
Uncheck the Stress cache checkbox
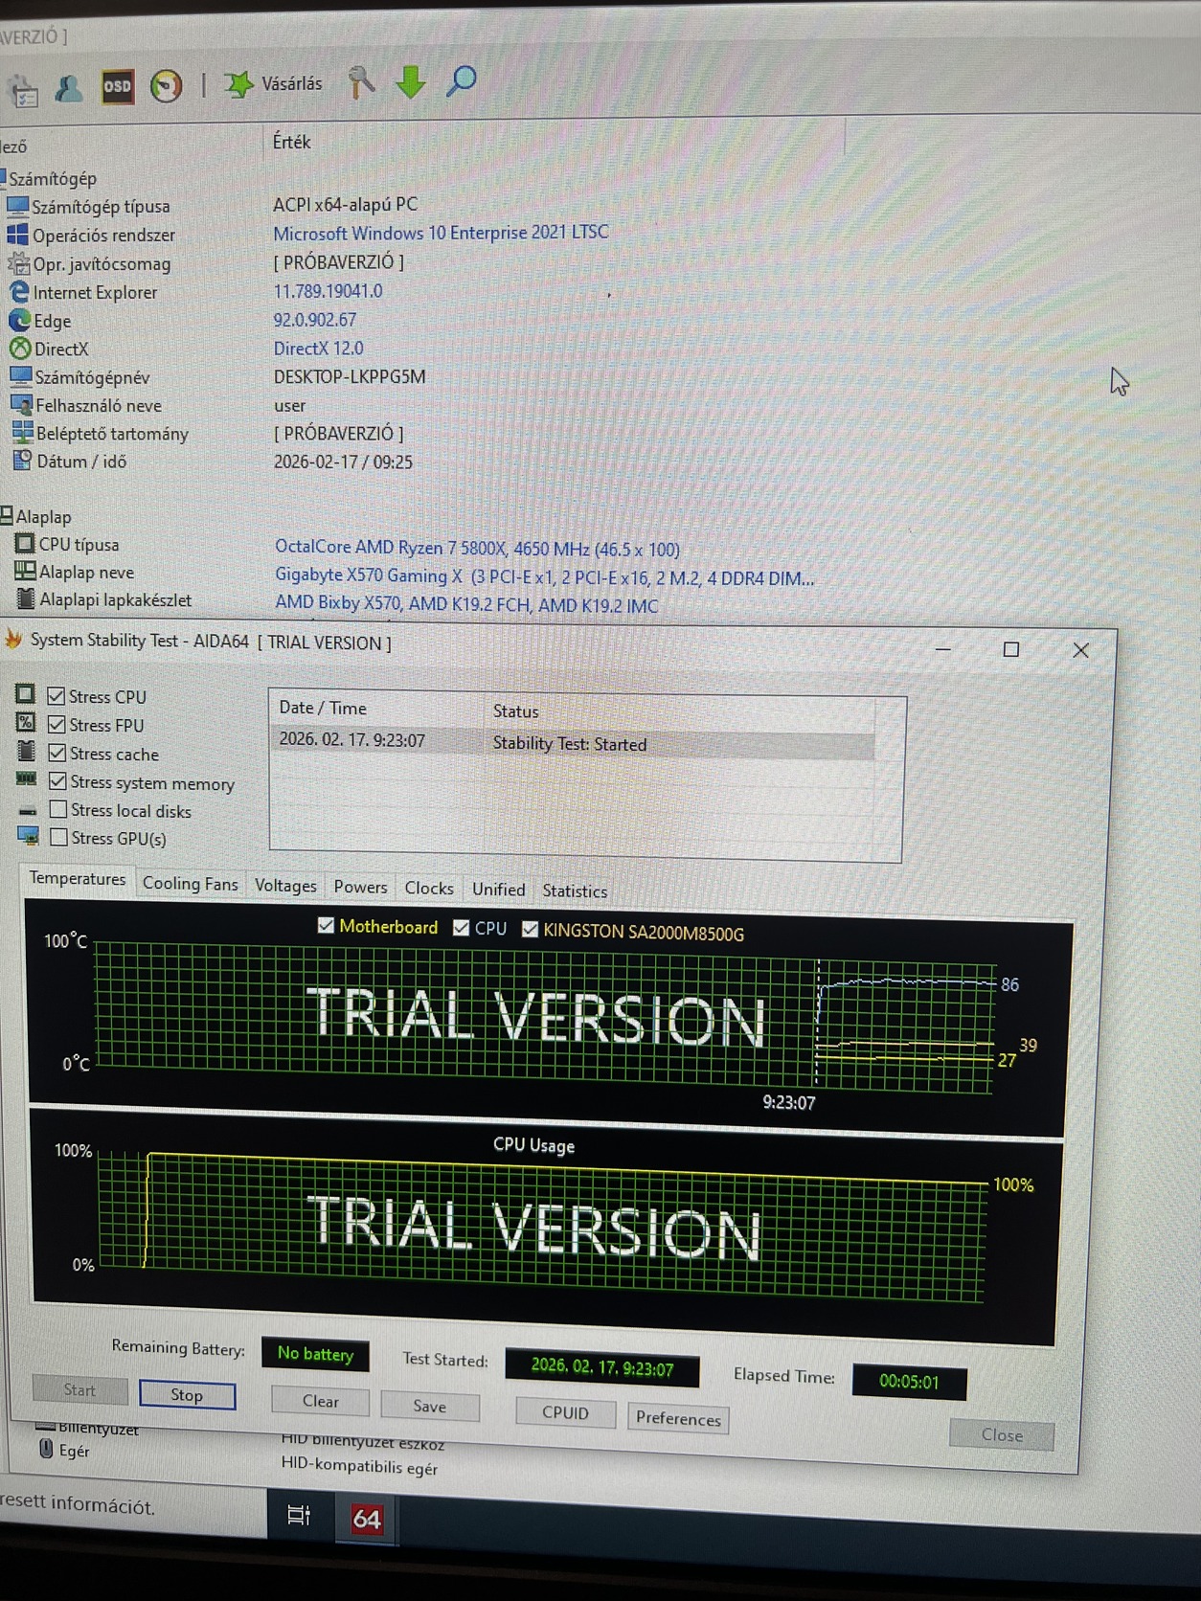(x=57, y=753)
